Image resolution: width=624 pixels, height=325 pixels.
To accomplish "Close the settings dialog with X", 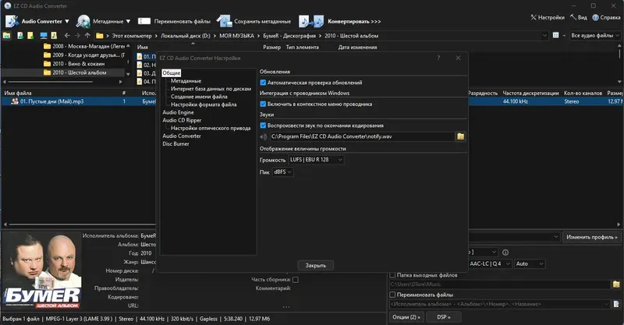I will 458,58.
